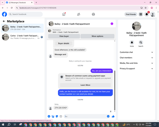Click Learn More on scam warning
Screen dimensions: 159x127
(x=85, y=85)
